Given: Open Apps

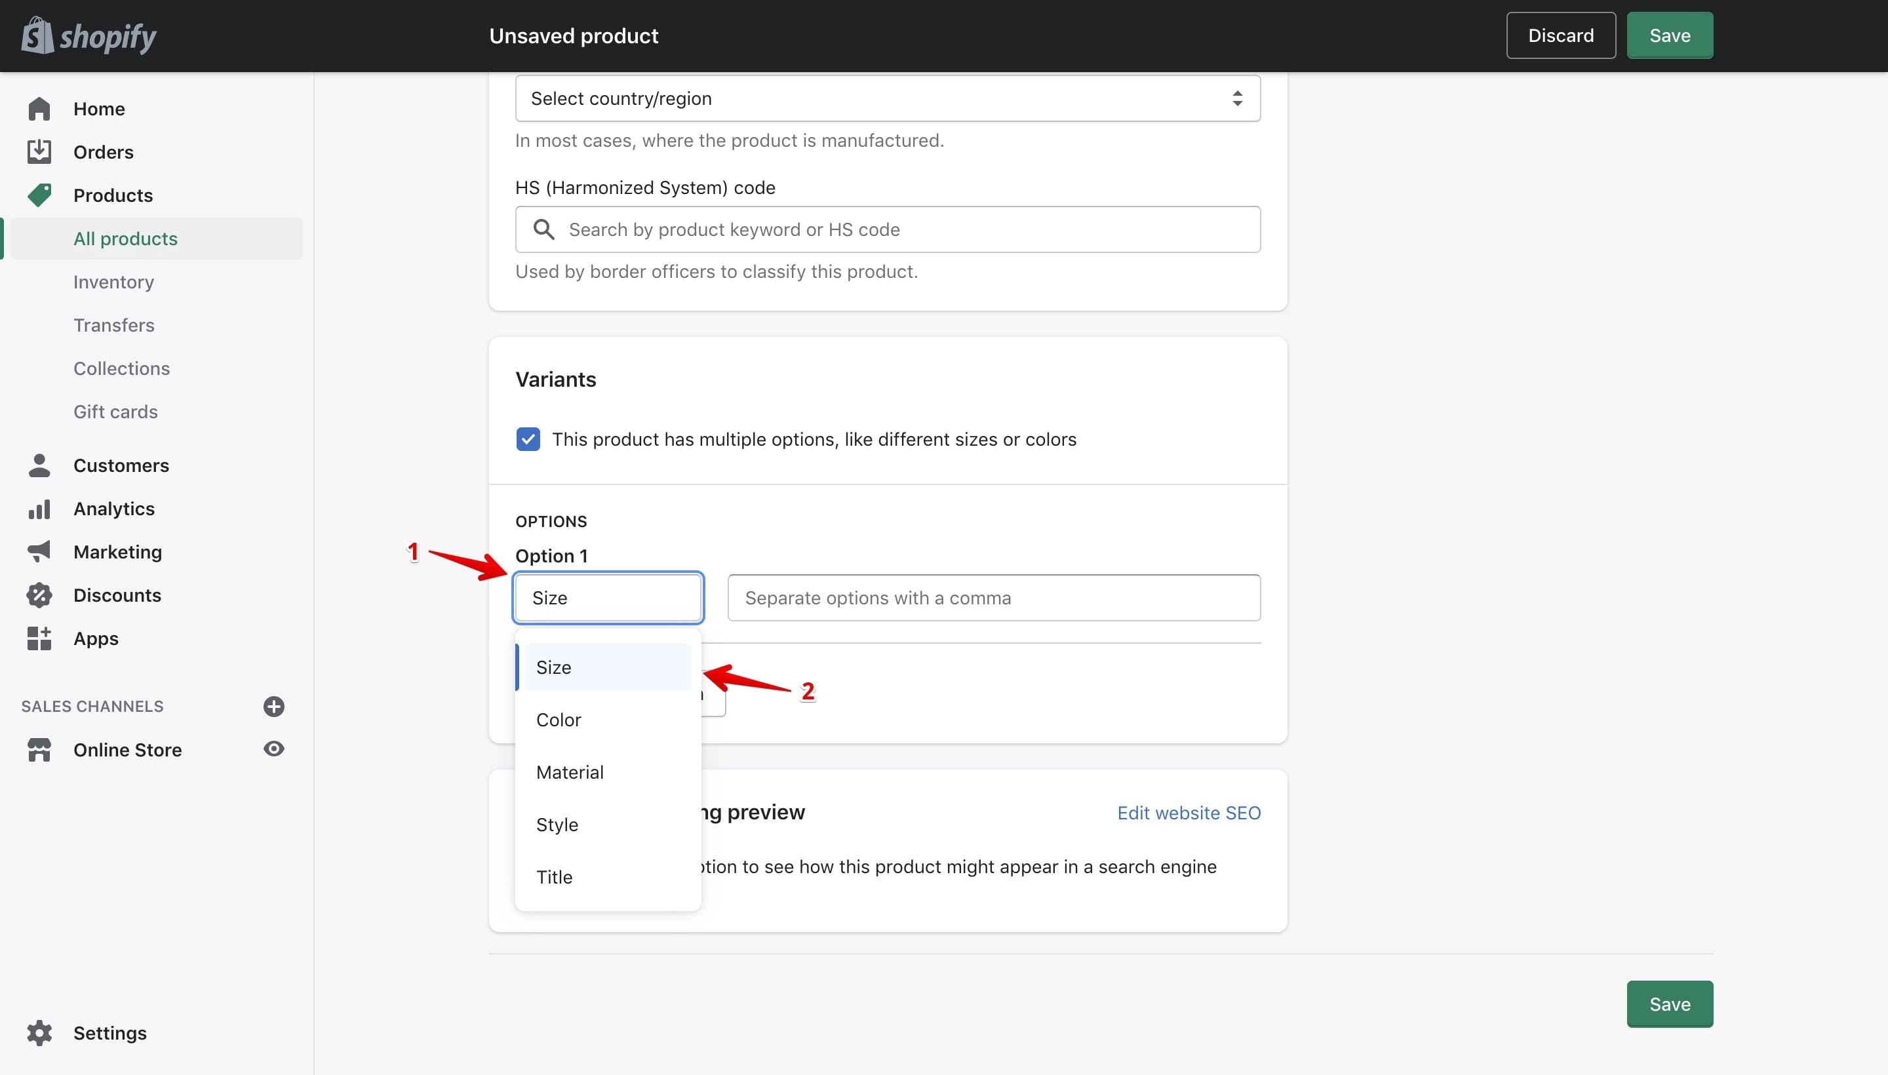Looking at the screenshot, I should (x=96, y=638).
